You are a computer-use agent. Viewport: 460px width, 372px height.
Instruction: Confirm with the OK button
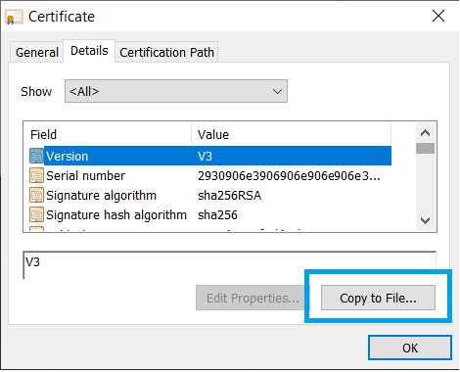410,348
